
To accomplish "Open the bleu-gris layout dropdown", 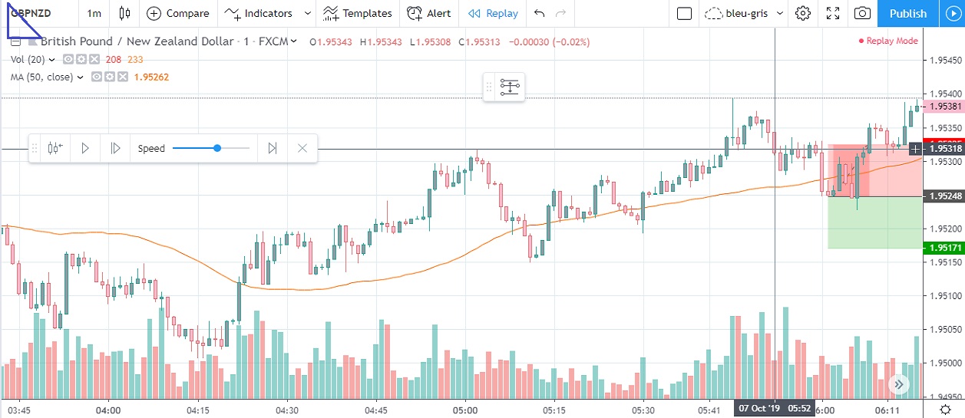I will click(x=779, y=13).
